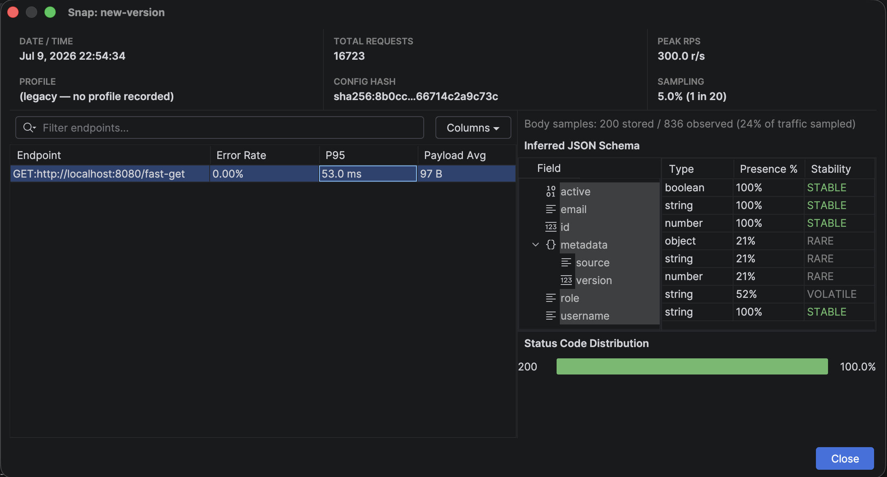Viewport: 887px width, 477px height.
Task: Click the Stability column header
Action: click(839, 169)
